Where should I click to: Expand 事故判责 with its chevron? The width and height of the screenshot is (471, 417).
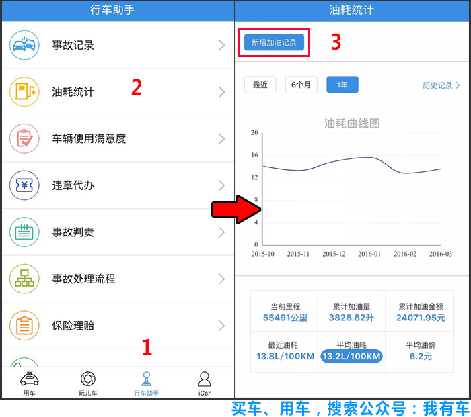[221, 232]
